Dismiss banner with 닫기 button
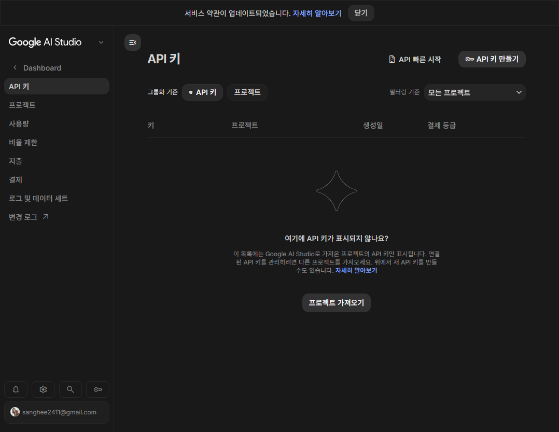The width and height of the screenshot is (559, 432). [x=361, y=13]
